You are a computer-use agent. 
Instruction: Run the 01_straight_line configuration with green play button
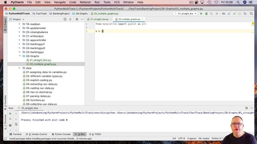tap(201, 14)
